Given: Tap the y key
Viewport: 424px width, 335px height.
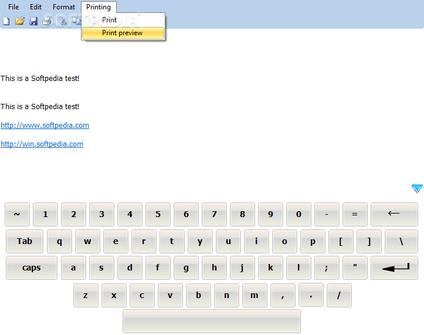Looking at the screenshot, I should click(200, 241).
